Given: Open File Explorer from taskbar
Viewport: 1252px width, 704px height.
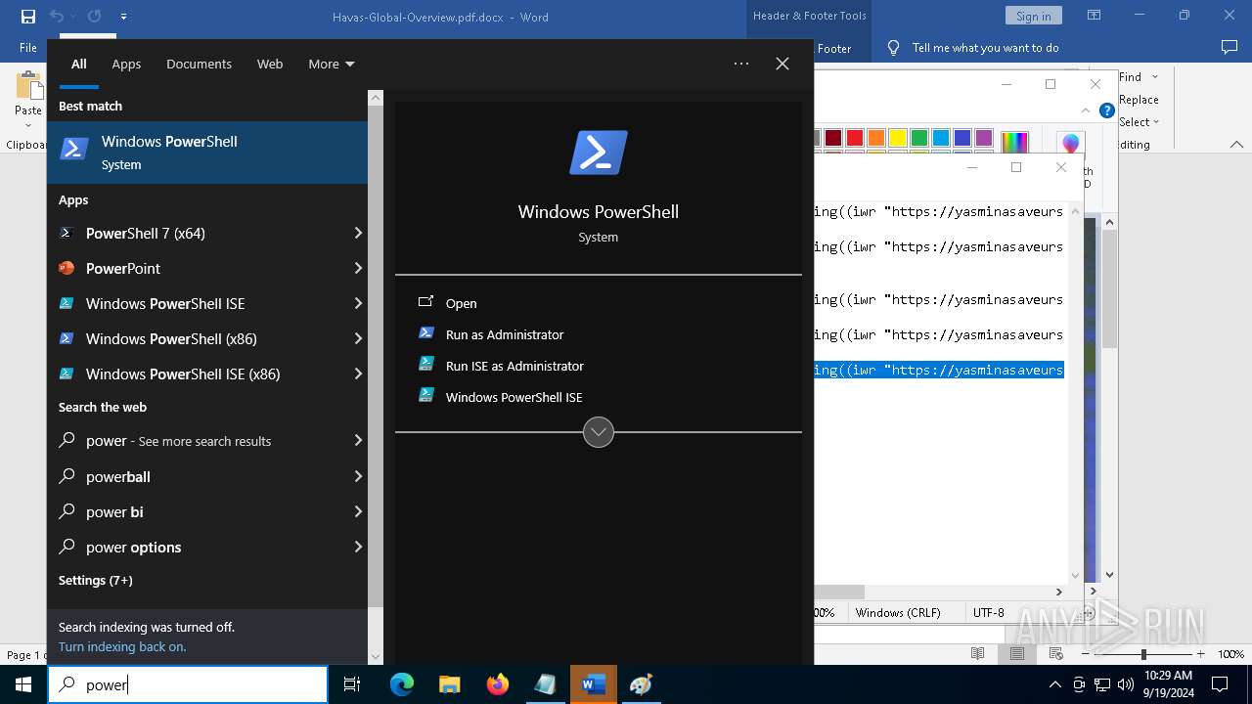Looking at the screenshot, I should tap(449, 684).
